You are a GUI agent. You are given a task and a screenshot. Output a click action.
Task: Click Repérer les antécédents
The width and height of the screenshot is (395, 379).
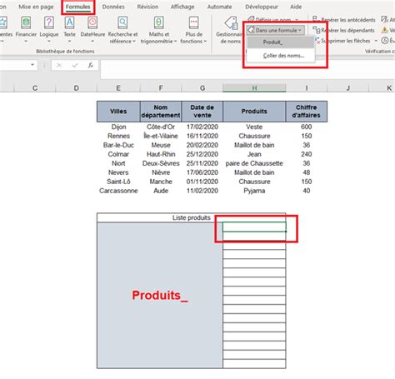[x=344, y=20]
